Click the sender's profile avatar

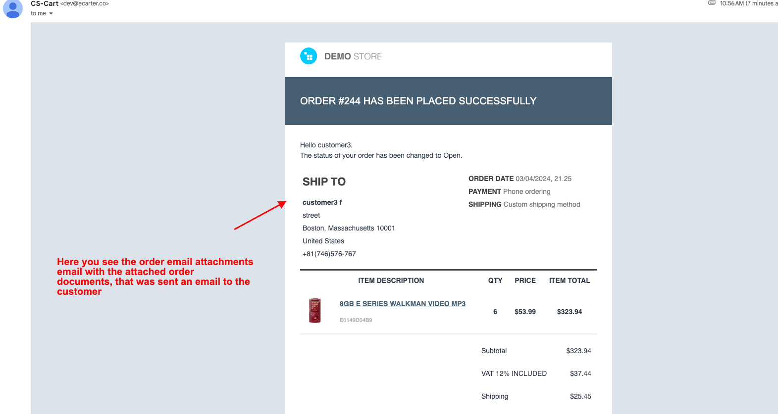pyautogui.click(x=13, y=8)
